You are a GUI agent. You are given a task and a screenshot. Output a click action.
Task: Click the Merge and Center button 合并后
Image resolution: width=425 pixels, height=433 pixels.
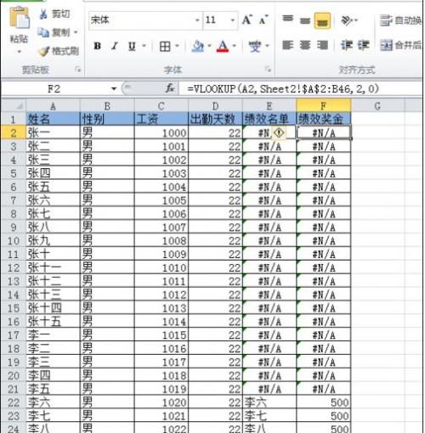[400, 45]
